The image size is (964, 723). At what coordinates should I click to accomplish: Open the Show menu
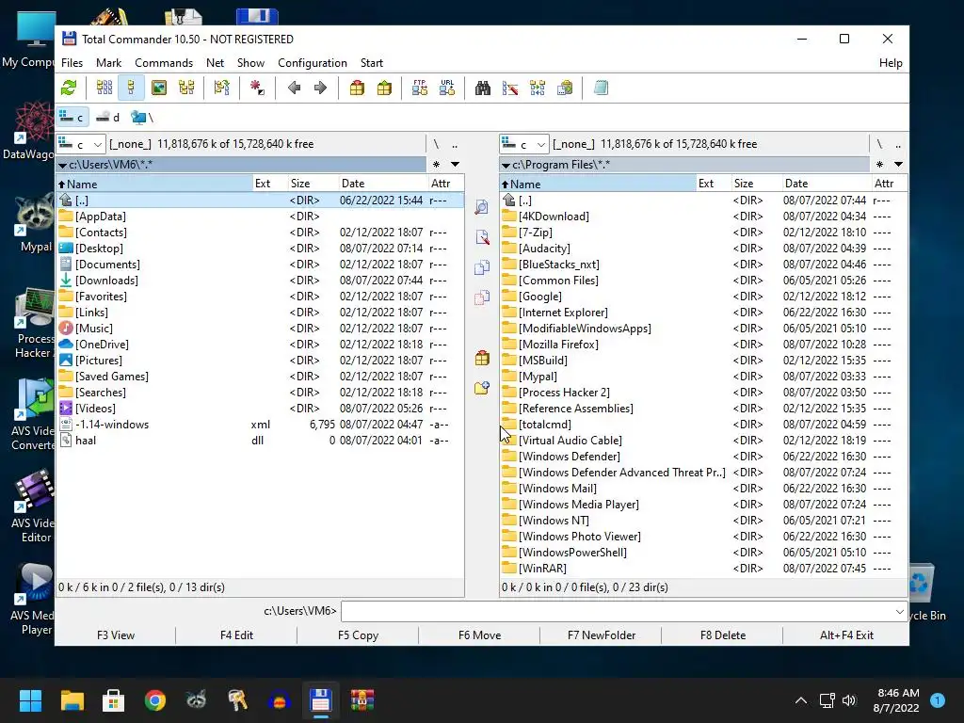250,63
